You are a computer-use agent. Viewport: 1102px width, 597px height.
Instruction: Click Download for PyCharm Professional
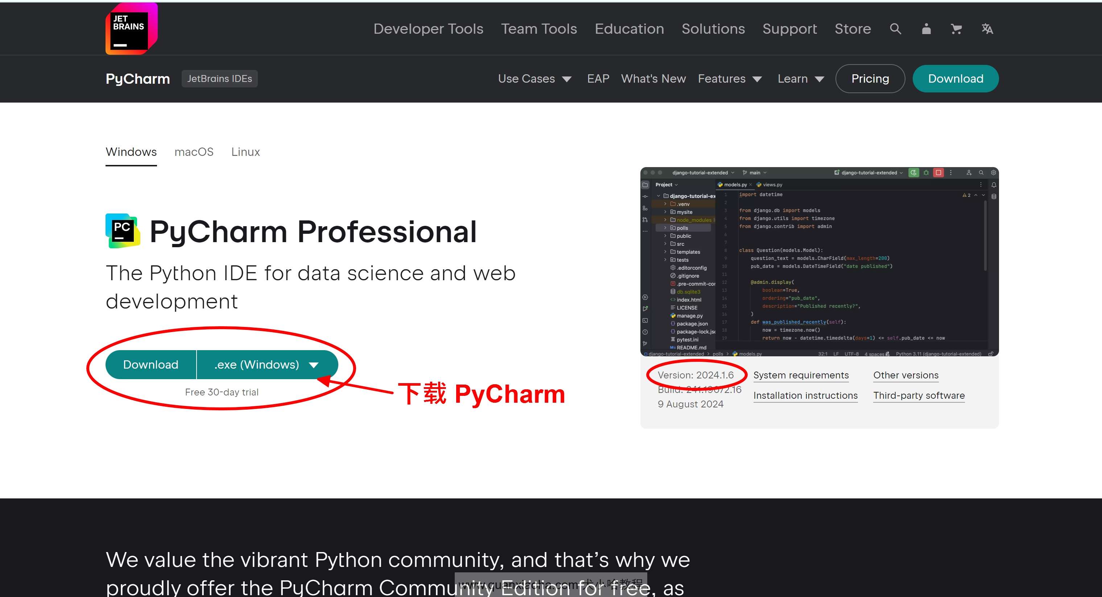[150, 365]
